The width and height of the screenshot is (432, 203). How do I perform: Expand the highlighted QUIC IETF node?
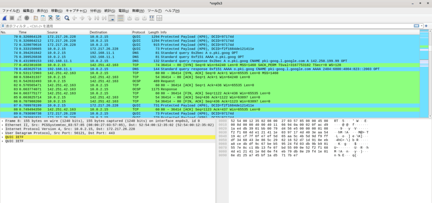pyautogui.click(x=3, y=137)
